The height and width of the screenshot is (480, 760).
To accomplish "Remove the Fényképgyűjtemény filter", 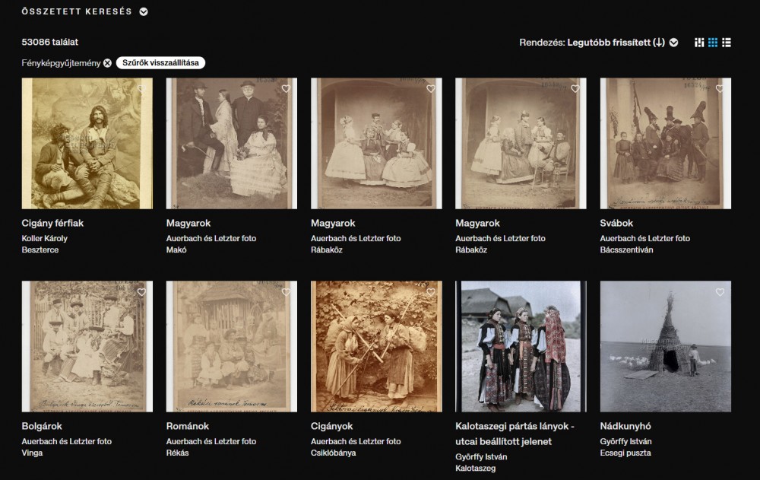I will pyautogui.click(x=107, y=63).
